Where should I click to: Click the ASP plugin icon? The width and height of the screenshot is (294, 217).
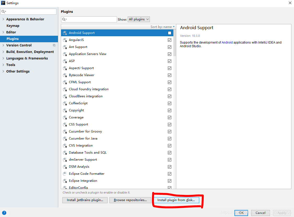[65, 61]
